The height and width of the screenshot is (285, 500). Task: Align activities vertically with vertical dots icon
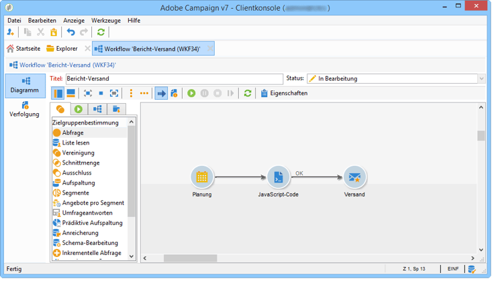[x=131, y=93]
